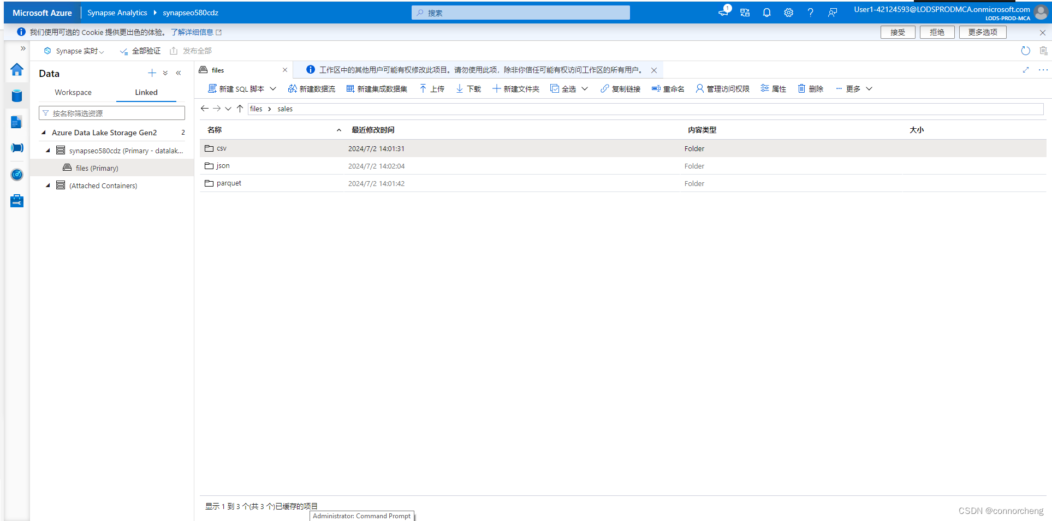Reject optional cookies

point(937,32)
